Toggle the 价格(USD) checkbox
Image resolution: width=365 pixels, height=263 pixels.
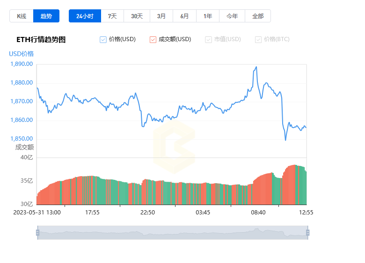tap(103, 40)
